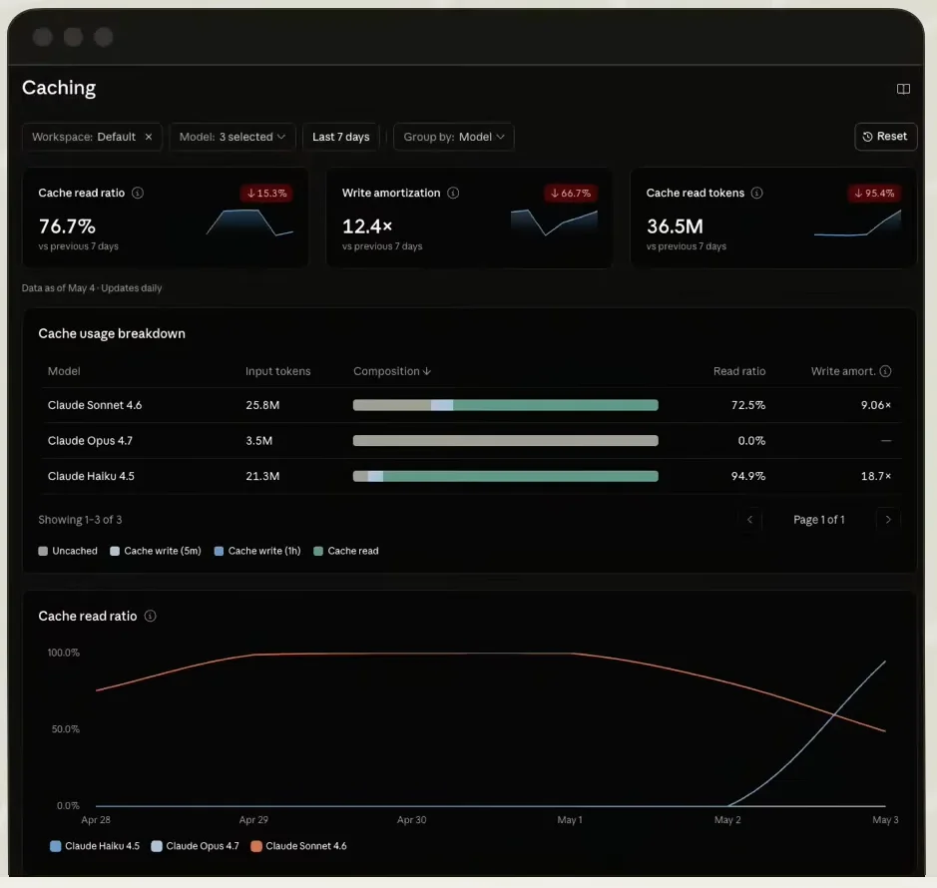Image resolution: width=937 pixels, height=888 pixels.
Task: Click the Input tokens column header
Action: point(277,371)
